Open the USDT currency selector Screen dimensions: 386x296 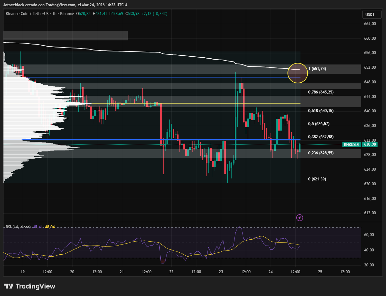point(370,15)
